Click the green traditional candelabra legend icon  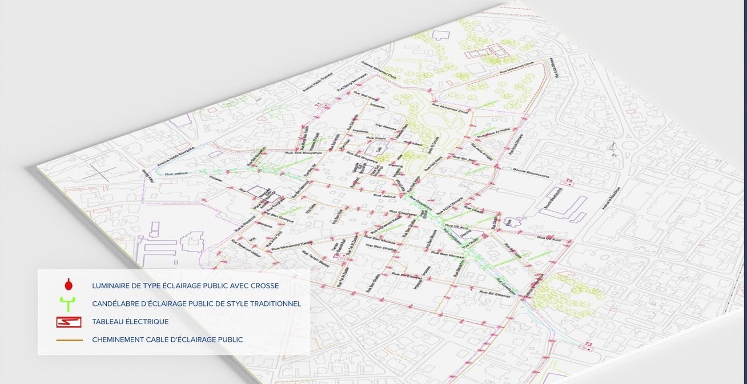(x=68, y=304)
